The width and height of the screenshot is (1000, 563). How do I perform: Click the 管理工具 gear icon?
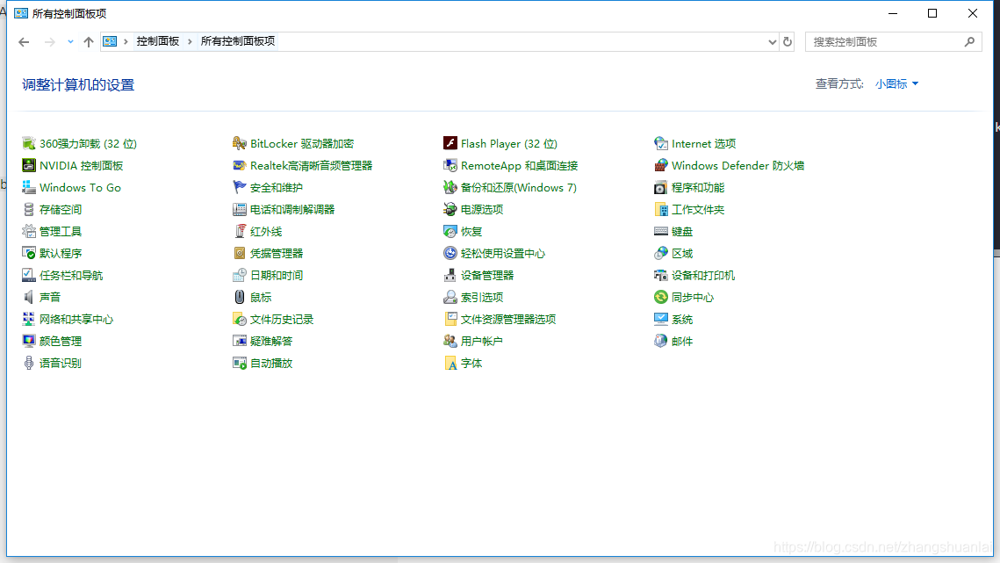[29, 231]
